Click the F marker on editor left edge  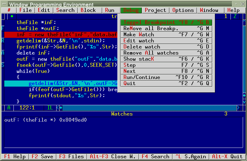(x=3, y=28)
